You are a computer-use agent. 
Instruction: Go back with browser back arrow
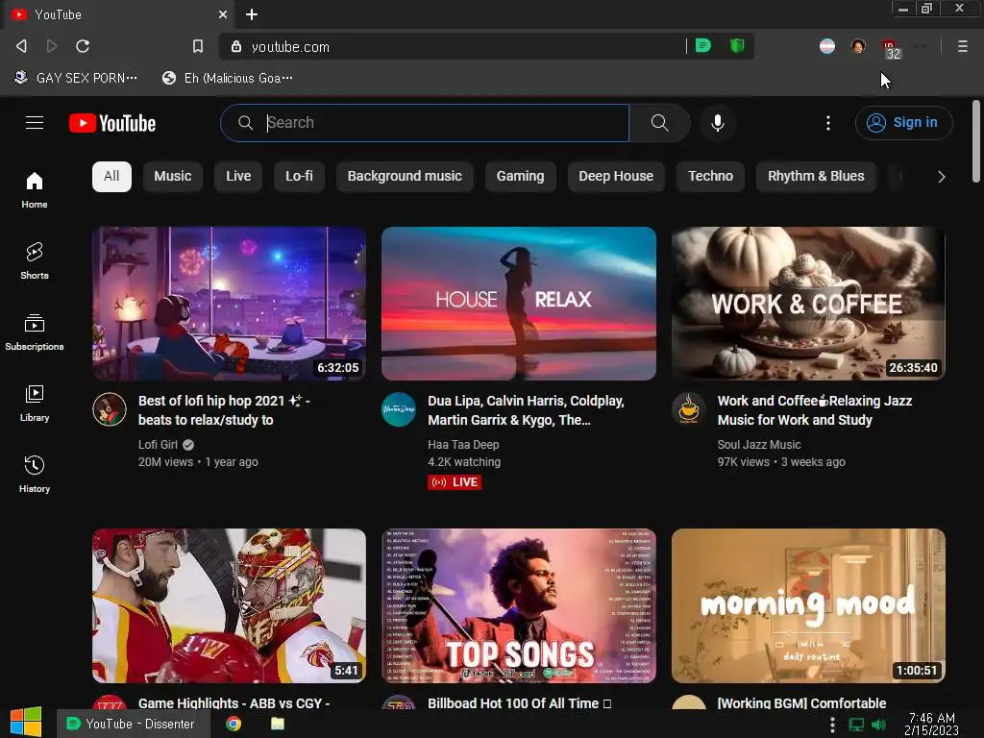tap(21, 46)
